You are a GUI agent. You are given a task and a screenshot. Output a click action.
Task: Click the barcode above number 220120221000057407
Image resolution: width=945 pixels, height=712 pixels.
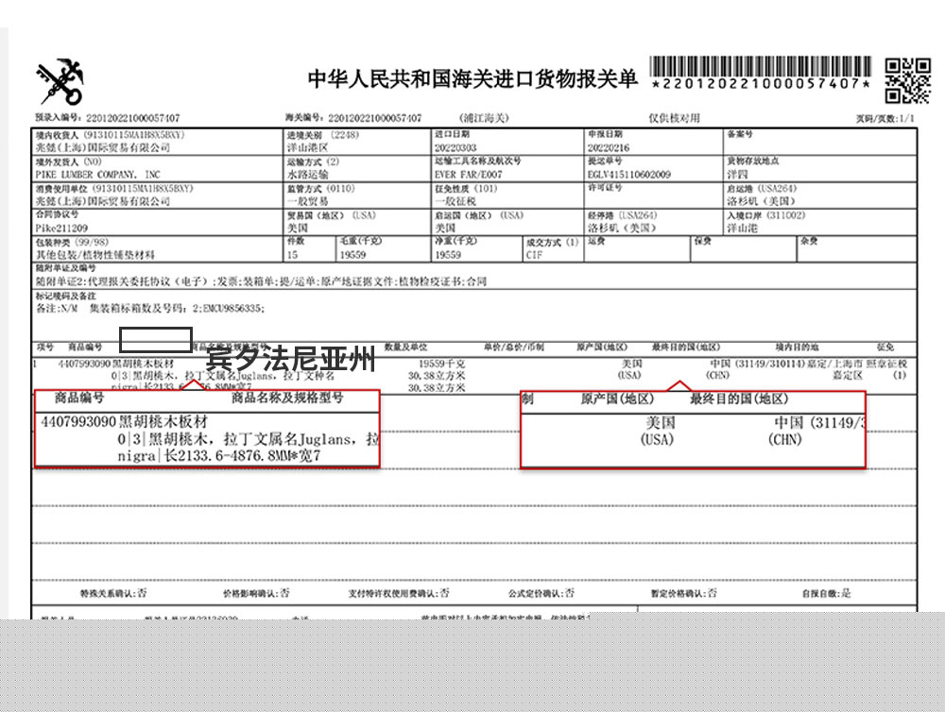point(760,67)
